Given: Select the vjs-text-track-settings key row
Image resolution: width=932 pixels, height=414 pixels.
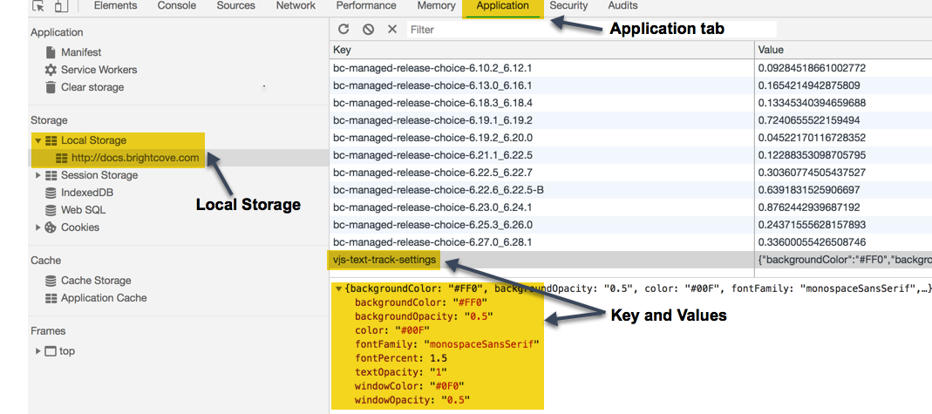Looking at the screenshot, I should [x=384, y=260].
